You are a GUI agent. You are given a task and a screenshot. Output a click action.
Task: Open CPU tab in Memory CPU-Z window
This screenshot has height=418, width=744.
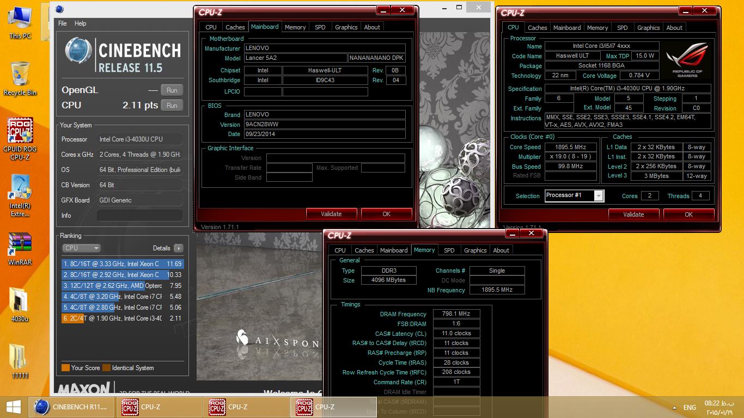(340, 250)
